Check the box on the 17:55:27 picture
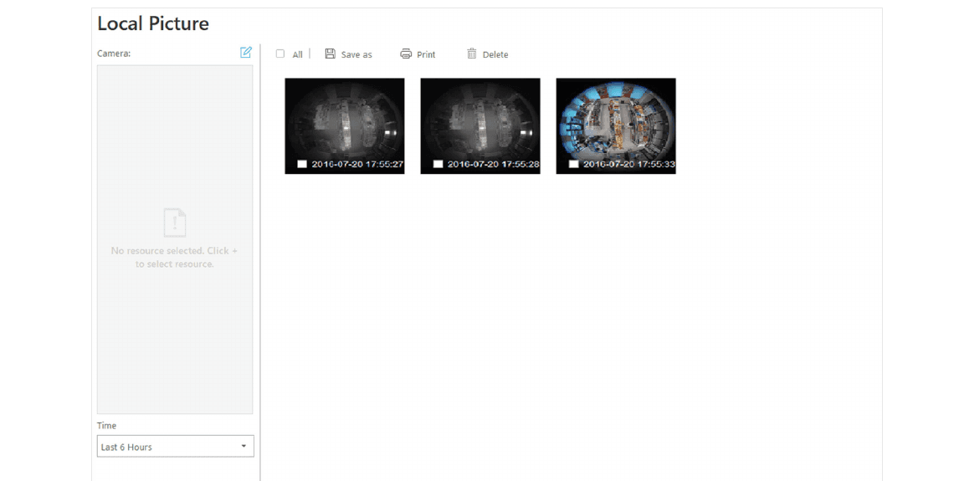954x481 pixels. coord(302,164)
